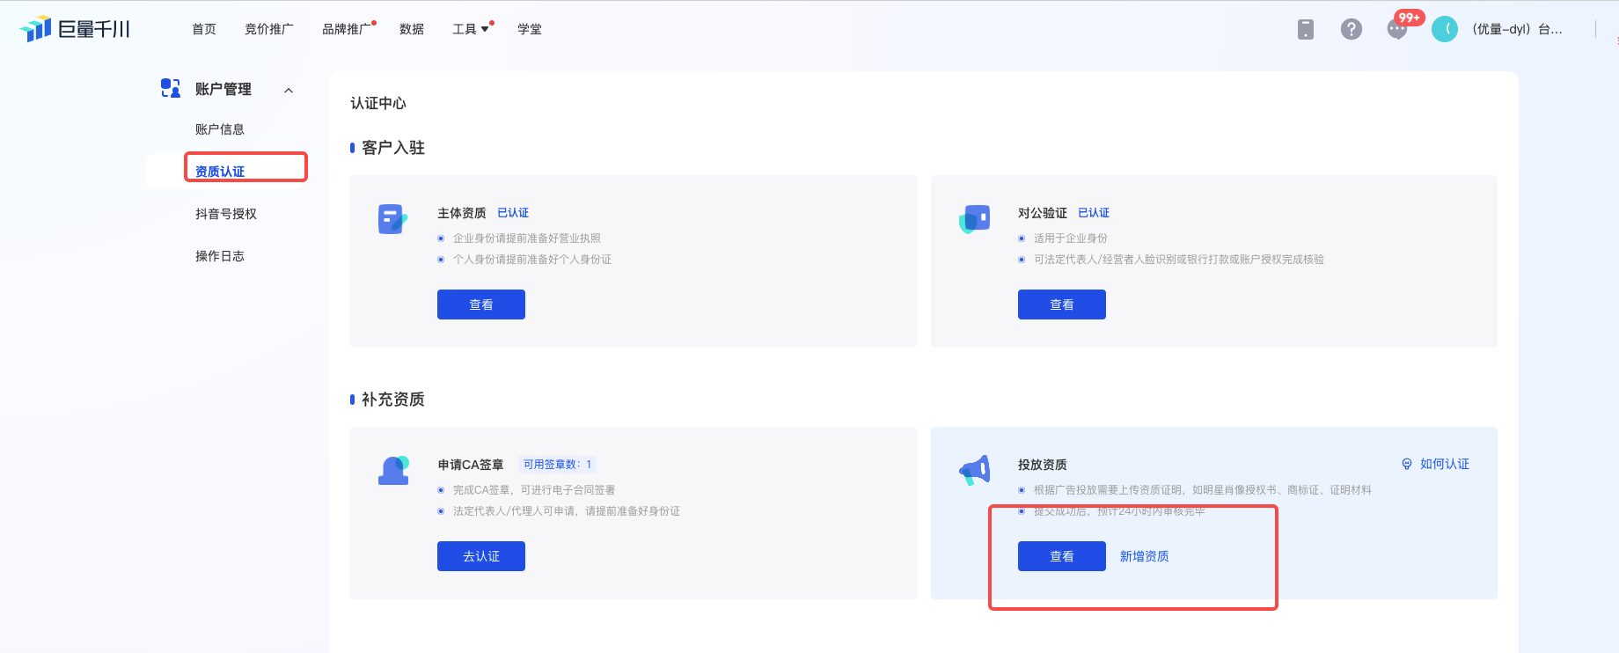Screen dimensions: 1619x653
Task: Open the 工具 dropdown menu
Action: coord(470,29)
